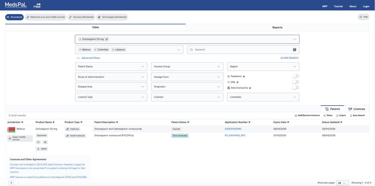Open the Income Group dropdown
Image resolution: width=375 pixels, height=186 pixels.
(187, 67)
